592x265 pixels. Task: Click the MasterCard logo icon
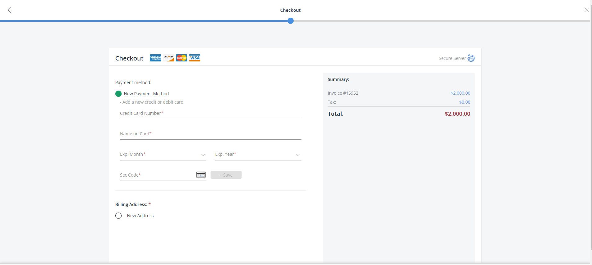pos(181,58)
